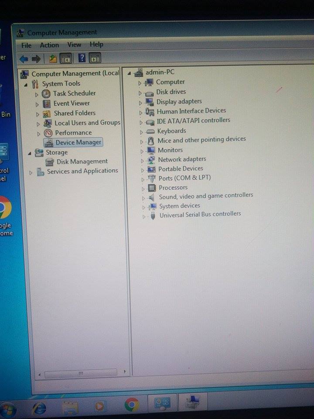Click the IDE ATA/ATAPI controllers icon
The width and height of the screenshot is (314, 419).
point(150,122)
